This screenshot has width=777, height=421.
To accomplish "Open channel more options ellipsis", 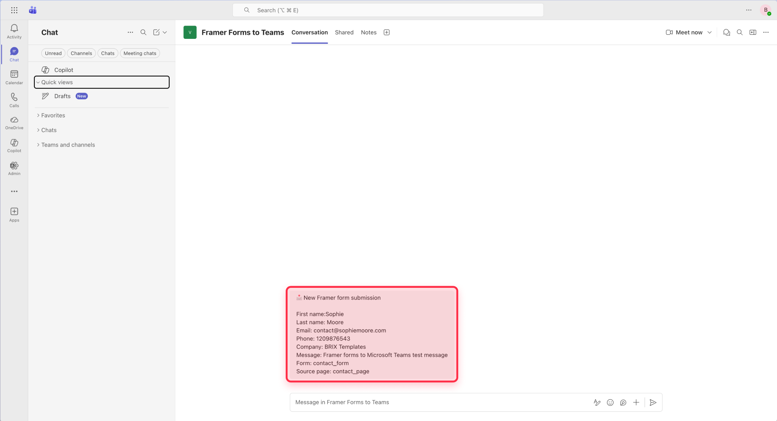I will (766, 32).
